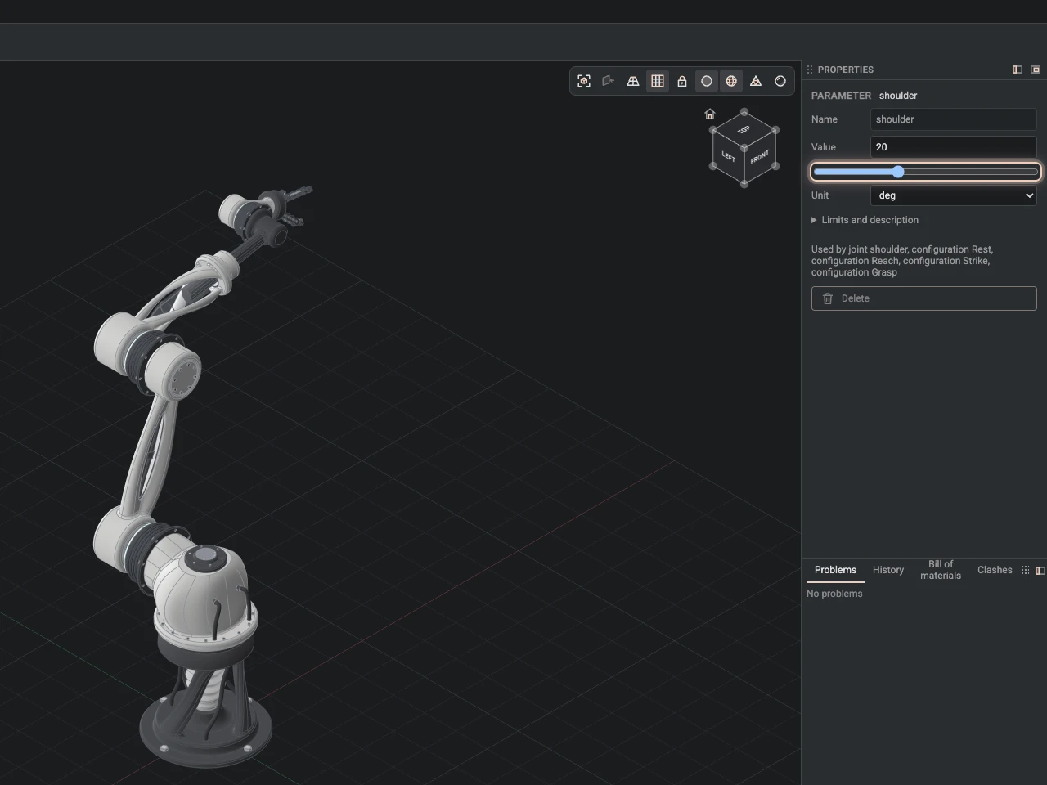Click the Name field containing shoulder
This screenshot has height=785, width=1047.
[x=954, y=119]
